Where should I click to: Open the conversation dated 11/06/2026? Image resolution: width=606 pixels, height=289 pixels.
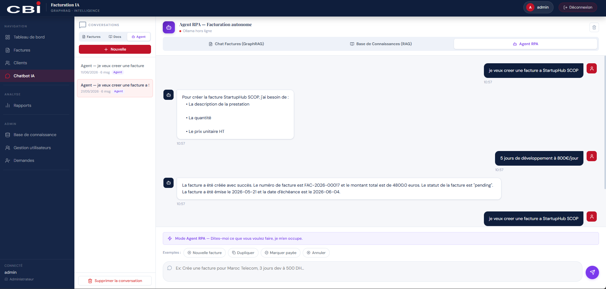(x=115, y=69)
